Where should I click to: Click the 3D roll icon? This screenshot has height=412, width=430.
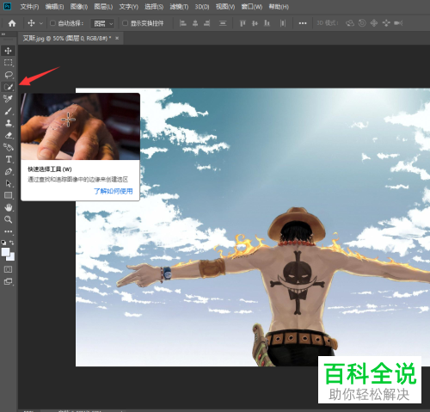pyautogui.click(x=362, y=23)
